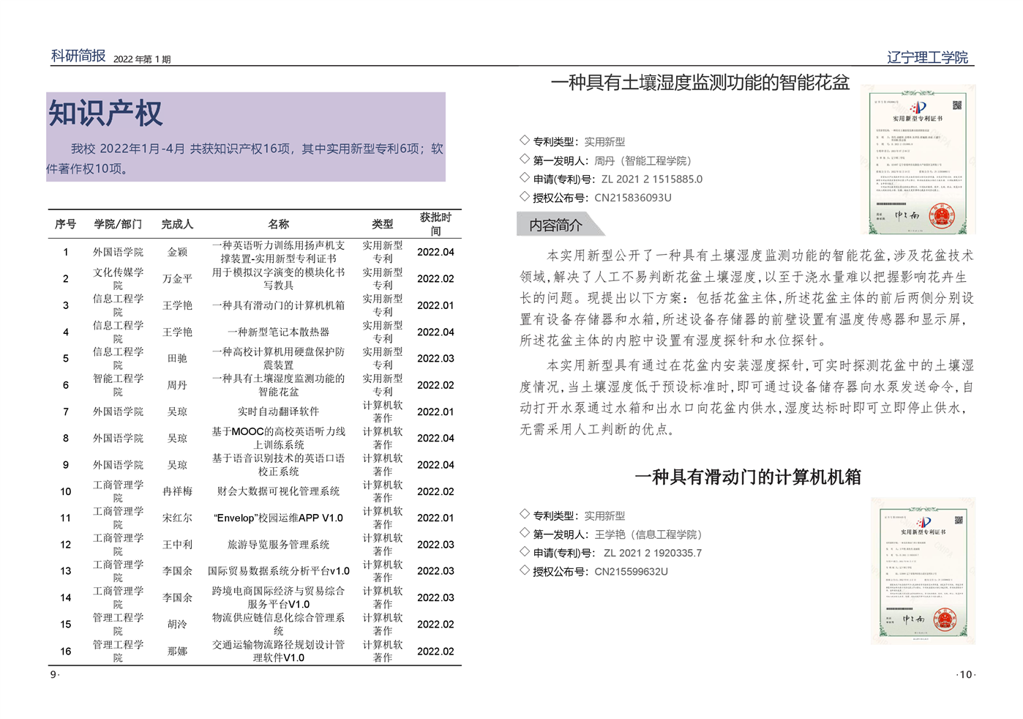Click lower article heading 一种具有滑动门的计算机机箱
The width and height of the screenshot is (1023, 719).
click(748, 477)
